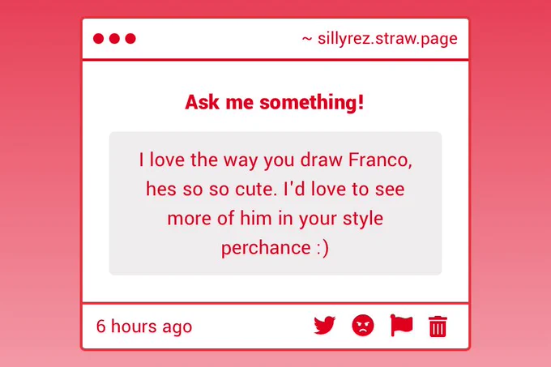551x367 pixels.
Task: Click the angry face block icon
Action: [363, 325]
